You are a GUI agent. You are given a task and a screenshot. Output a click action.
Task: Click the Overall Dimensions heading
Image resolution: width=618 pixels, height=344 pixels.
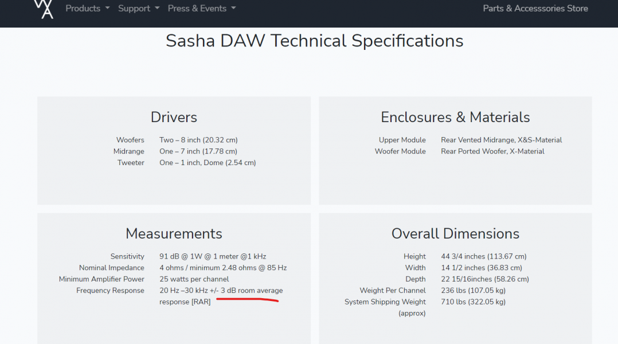click(455, 234)
